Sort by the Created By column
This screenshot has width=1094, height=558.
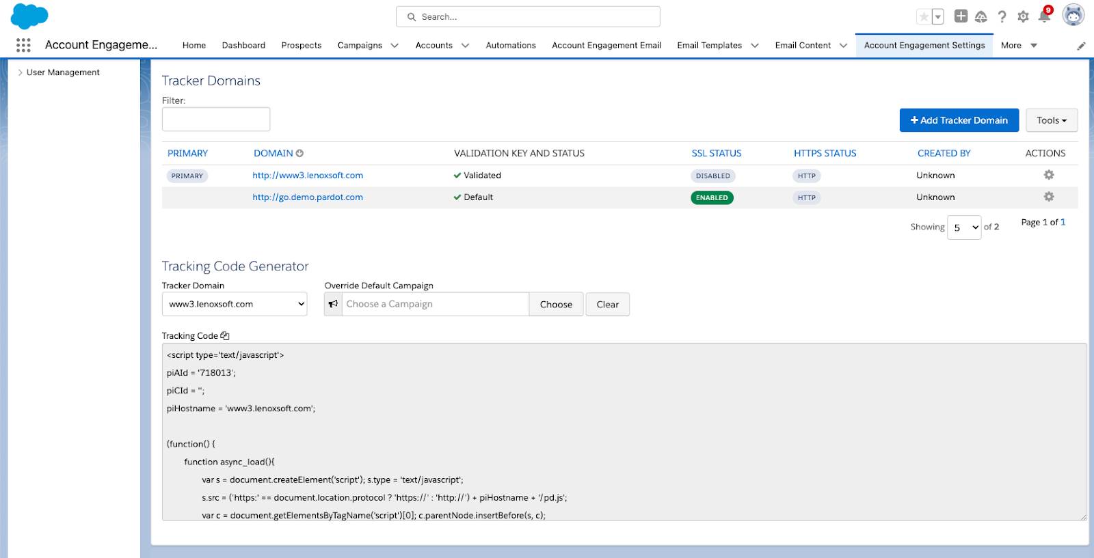[x=944, y=153]
